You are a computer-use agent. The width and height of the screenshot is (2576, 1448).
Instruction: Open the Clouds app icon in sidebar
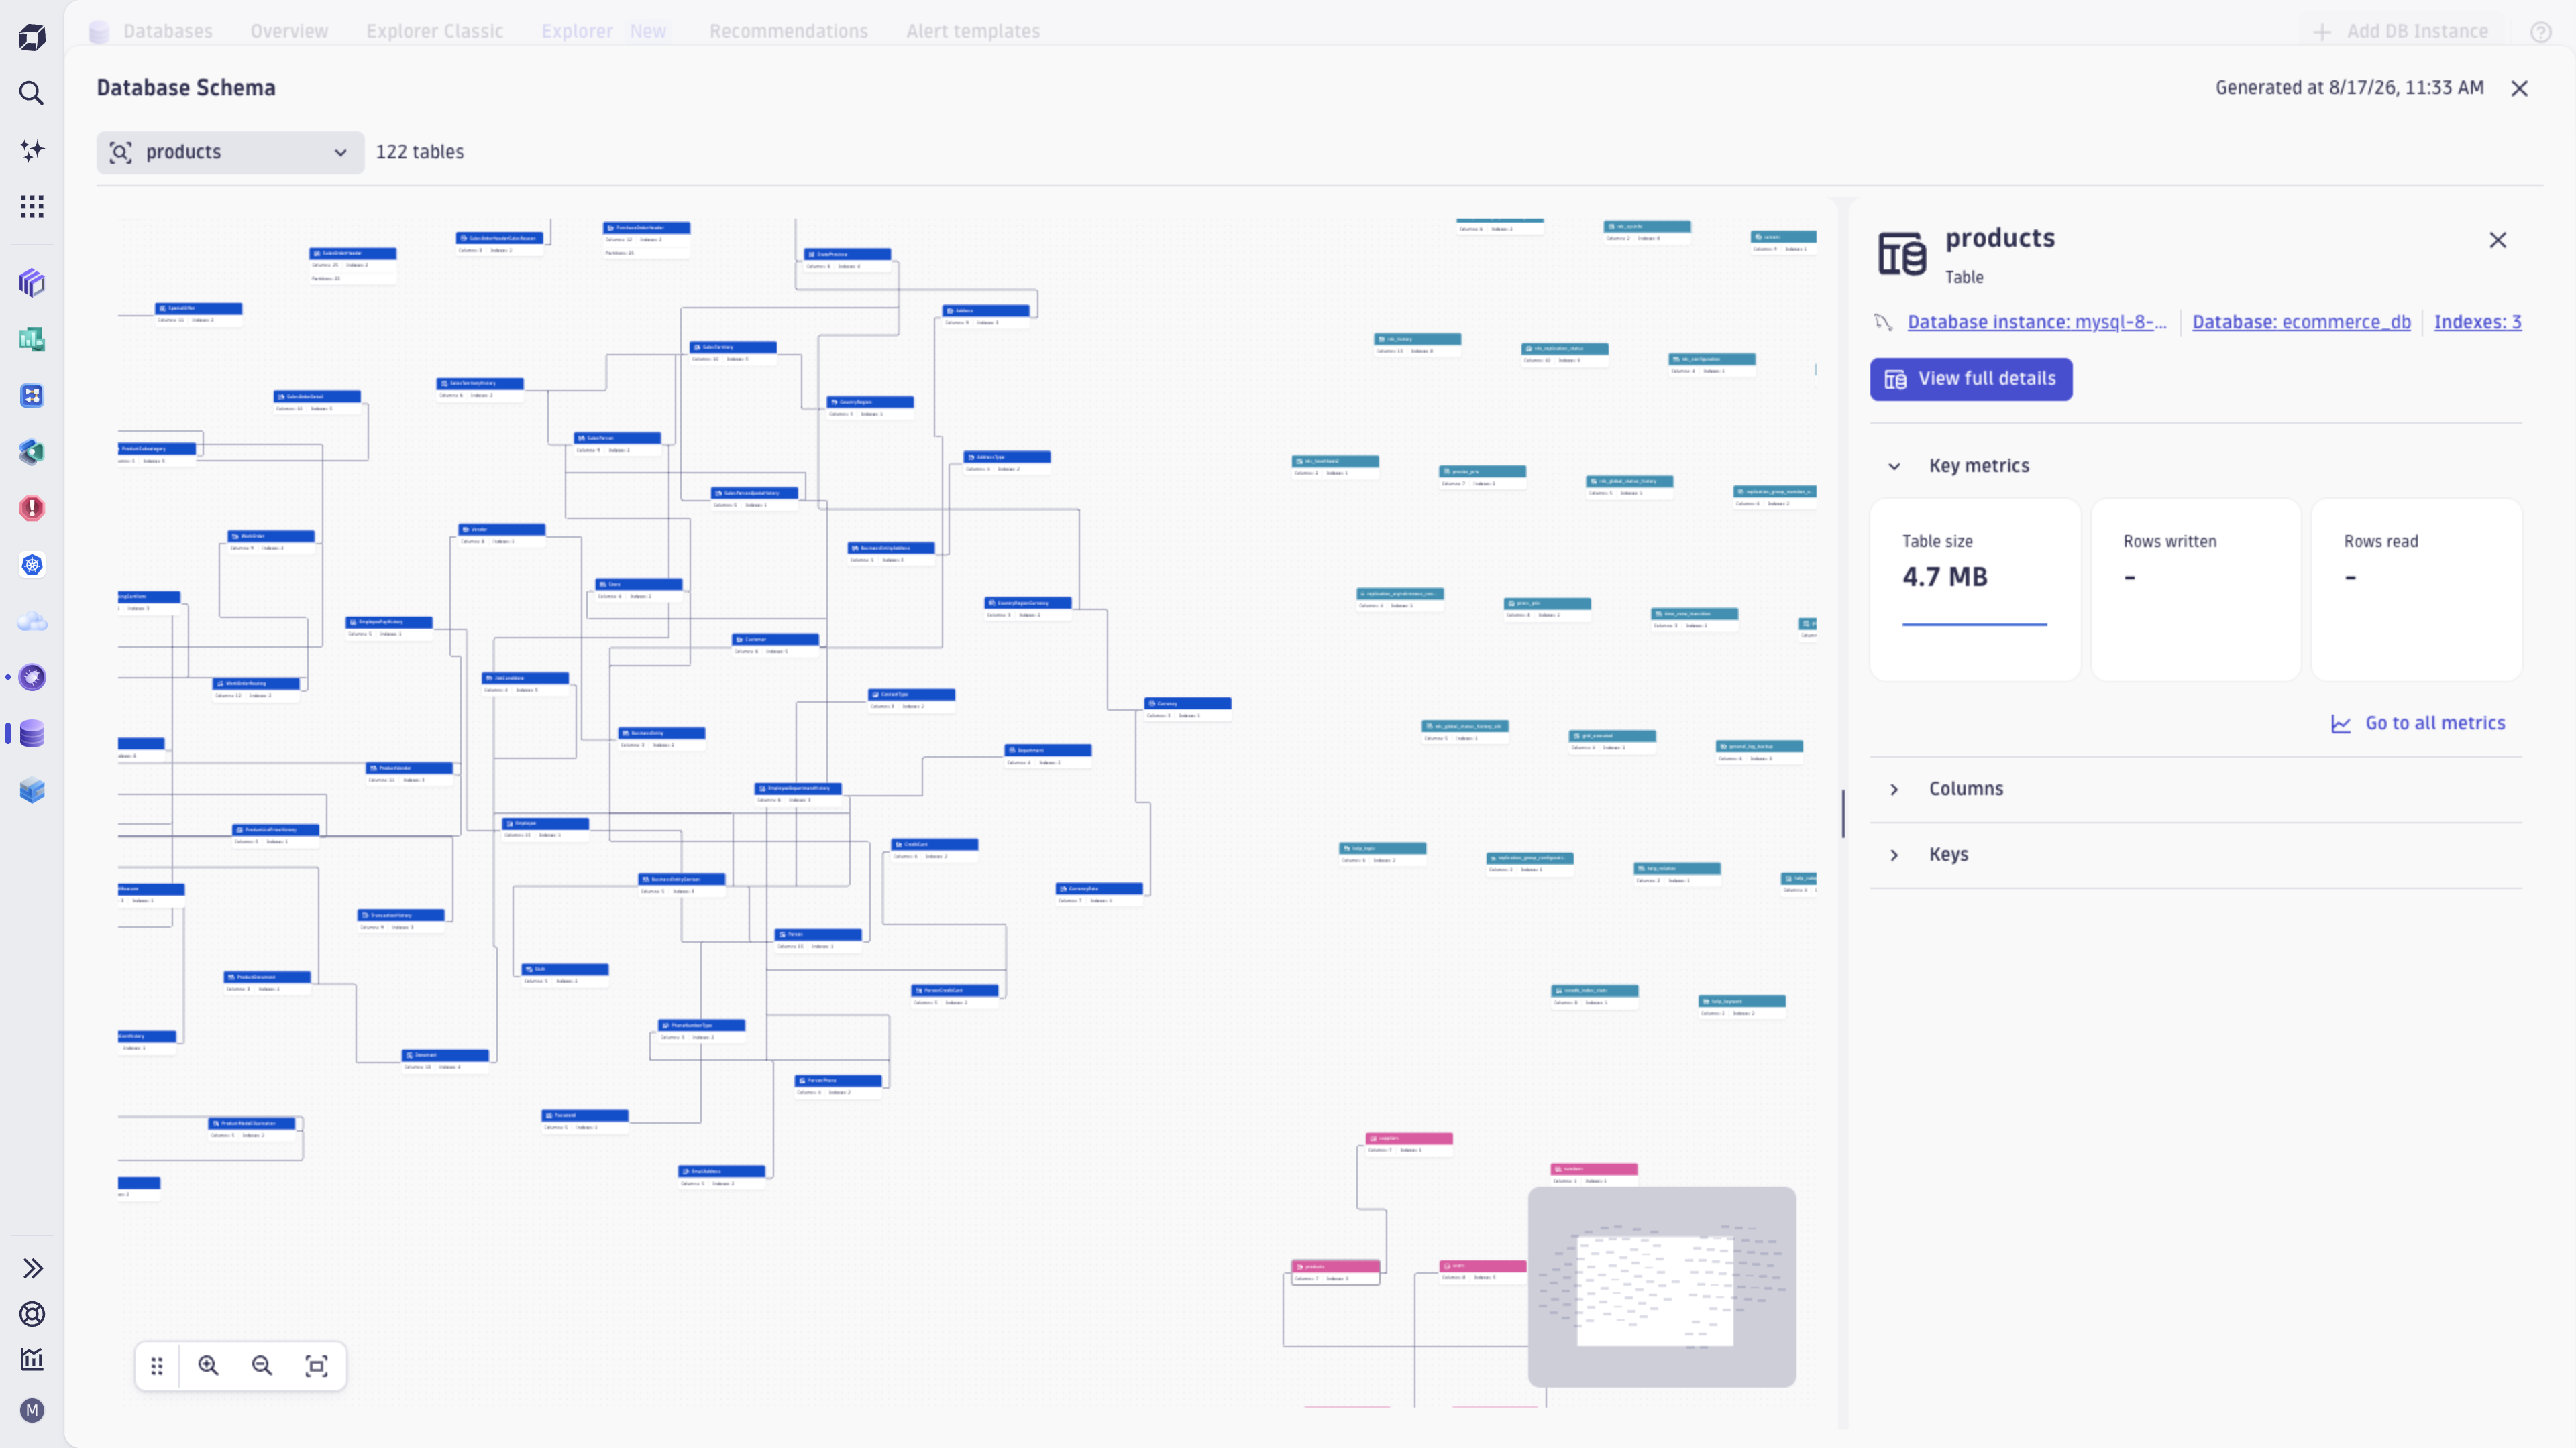click(x=32, y=621)
